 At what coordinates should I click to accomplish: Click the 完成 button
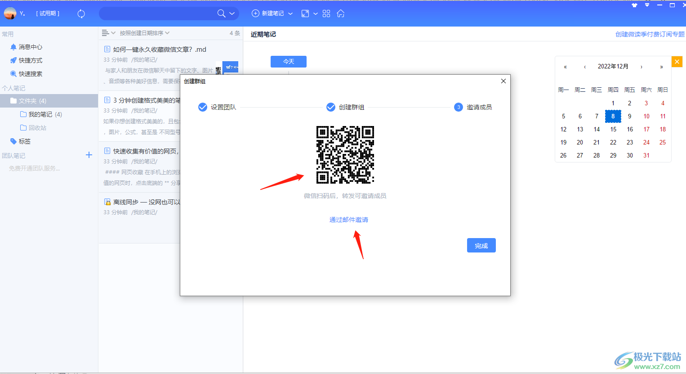click(x=481, y=245)
